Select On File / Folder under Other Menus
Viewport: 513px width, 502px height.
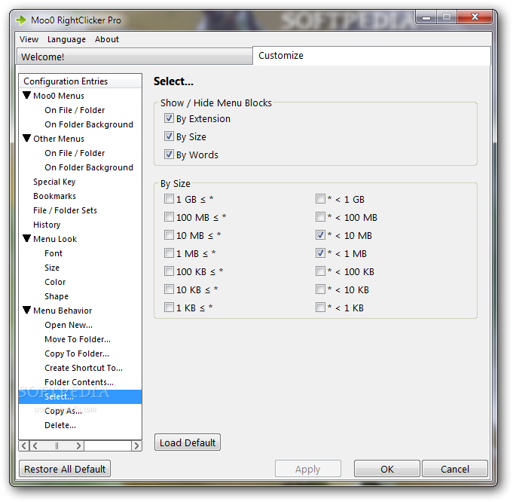(75, 153)
